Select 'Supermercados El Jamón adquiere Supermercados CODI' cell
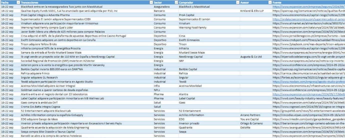The width and height of the screenshot is (345, 138). 87,19
